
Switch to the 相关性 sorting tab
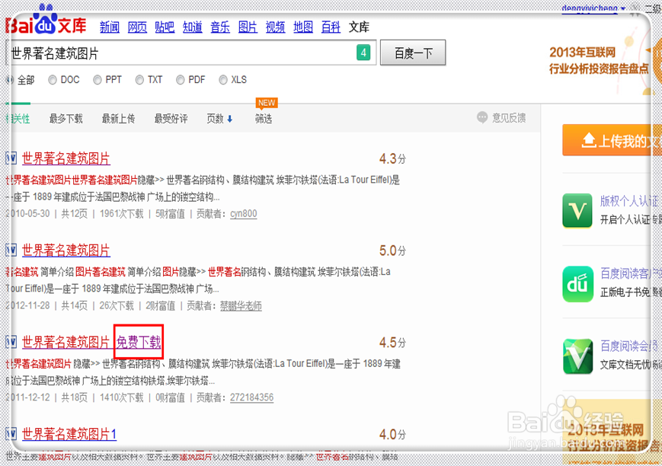tap(18, 119)
